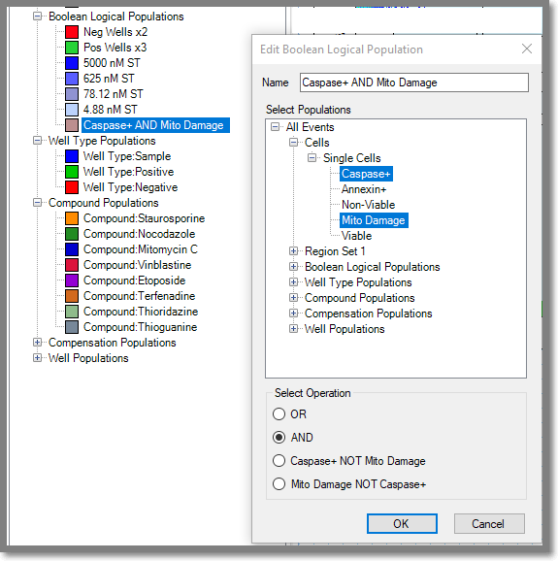The height and width of the screenshot is (561, 558).
Task: Click the red Neg Wells x2 color swatch
Action: tap(72, 32)
